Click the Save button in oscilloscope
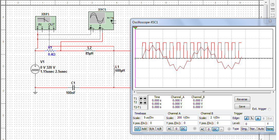The height and width of the screenshot is (140, 279). [242, 106]
